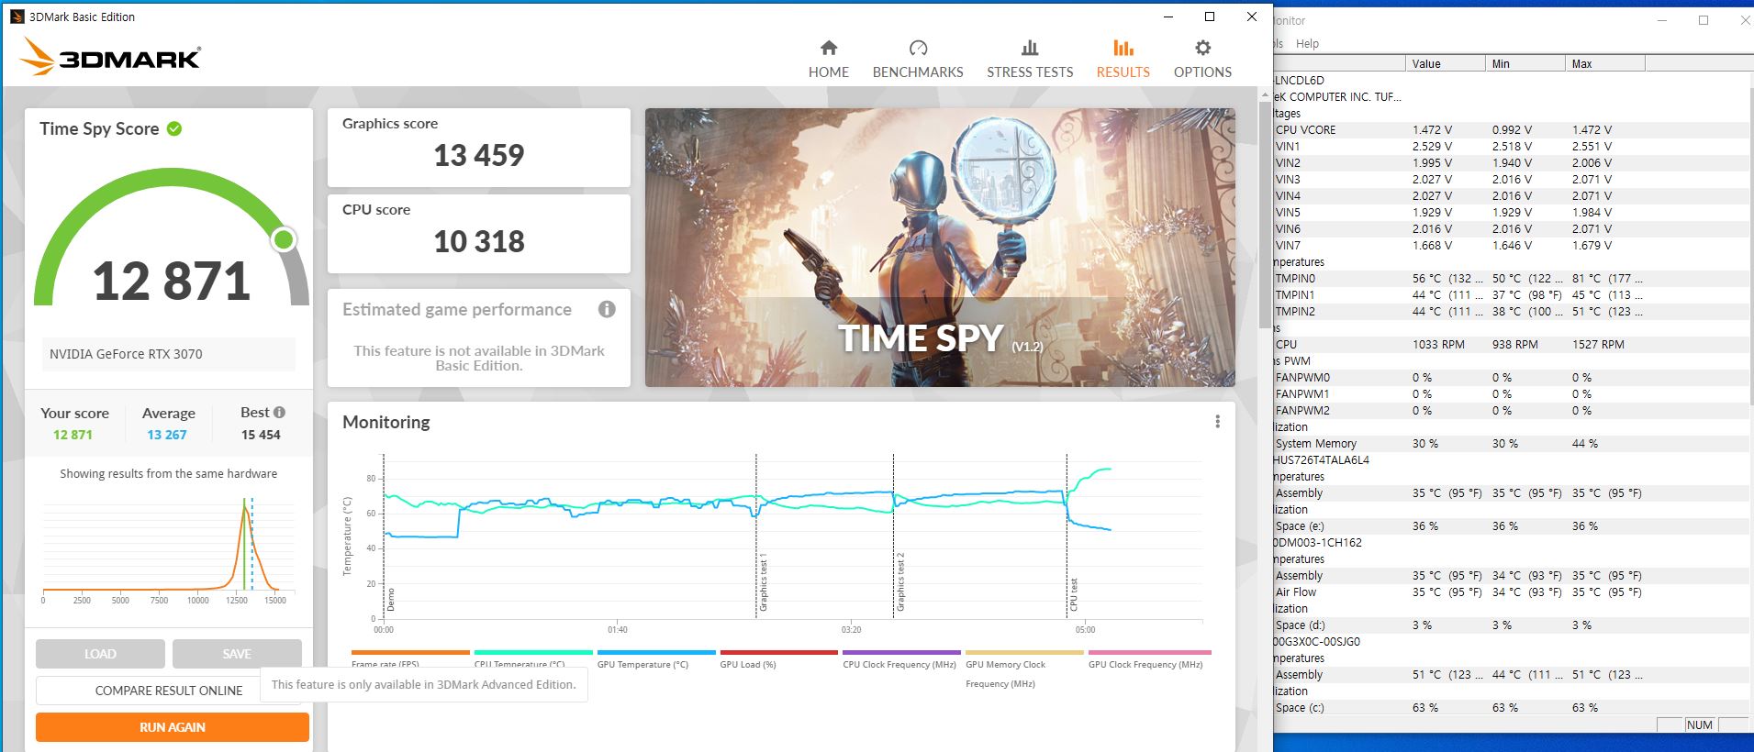Screen dimensions: 1754x752
Task: Click the Max column header in monitor window
Action: (x=1604, y=63)
